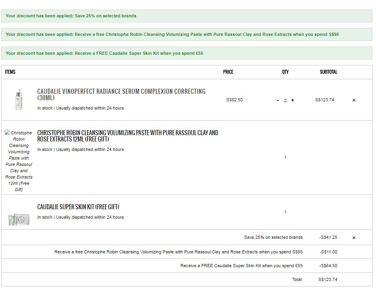Open the Christophe Robin Cleansing Volumizing Paste title
The height and width of the screenshot is (292, 376).
(x=127, y=136)
